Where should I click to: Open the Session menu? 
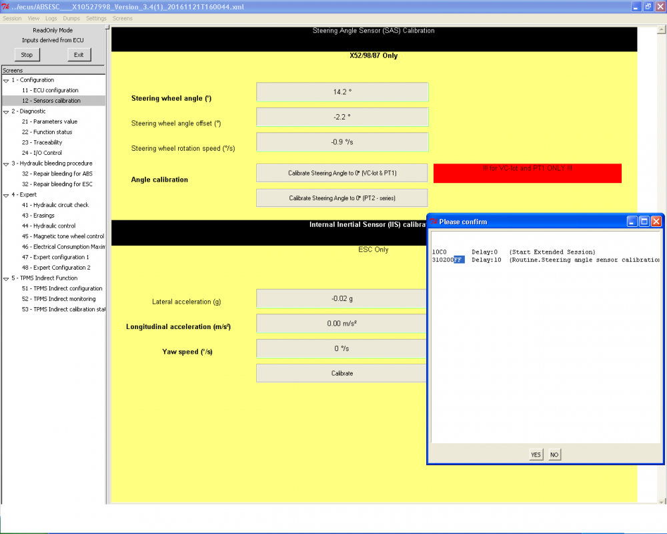pyautogui.click(x=12, y=18)
